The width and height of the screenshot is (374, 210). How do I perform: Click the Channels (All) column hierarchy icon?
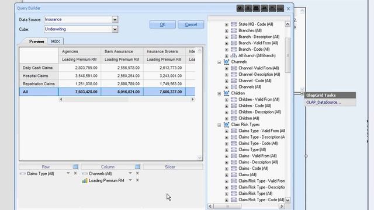pos(85,174)
